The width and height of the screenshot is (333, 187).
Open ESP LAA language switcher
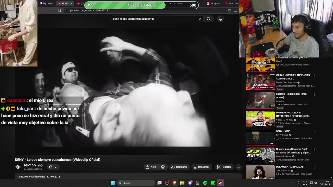point(305,183)
